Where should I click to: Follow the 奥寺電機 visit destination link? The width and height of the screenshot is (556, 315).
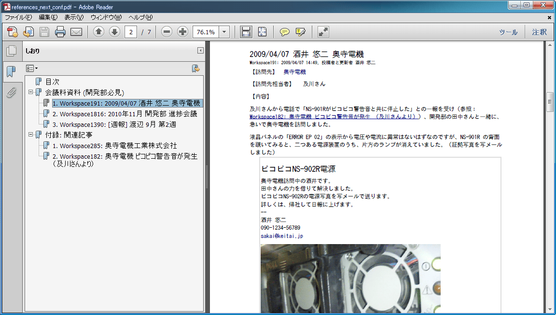295,72
